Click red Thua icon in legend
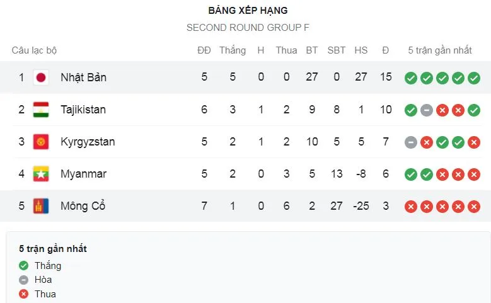 24,294
